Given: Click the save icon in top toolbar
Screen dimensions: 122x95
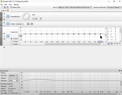Looking at the screenshot, I should coord(5,7).
